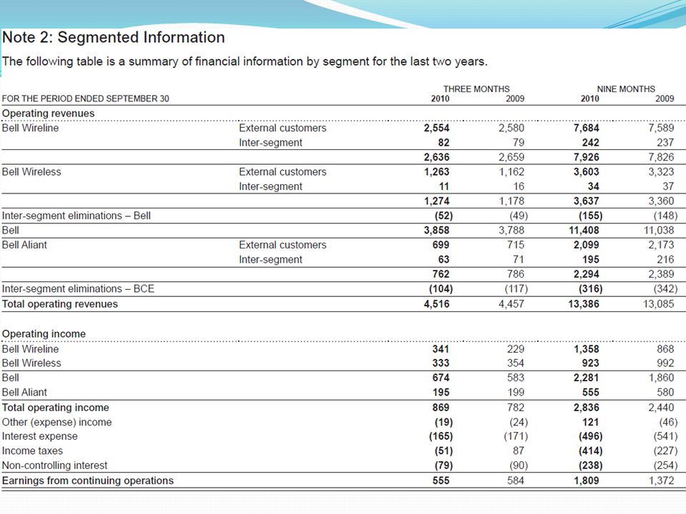Click Bell Wireless external customers value 1,263
This screenshot has height=514, width=686.
437,172
